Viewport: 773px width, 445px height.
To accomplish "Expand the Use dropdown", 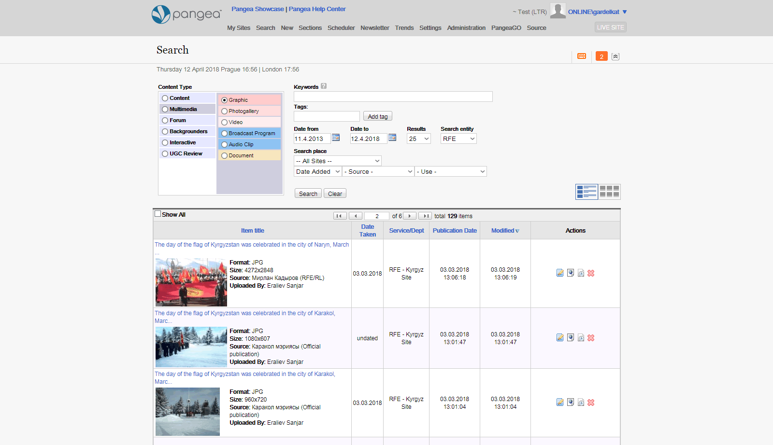I will 451,171.
